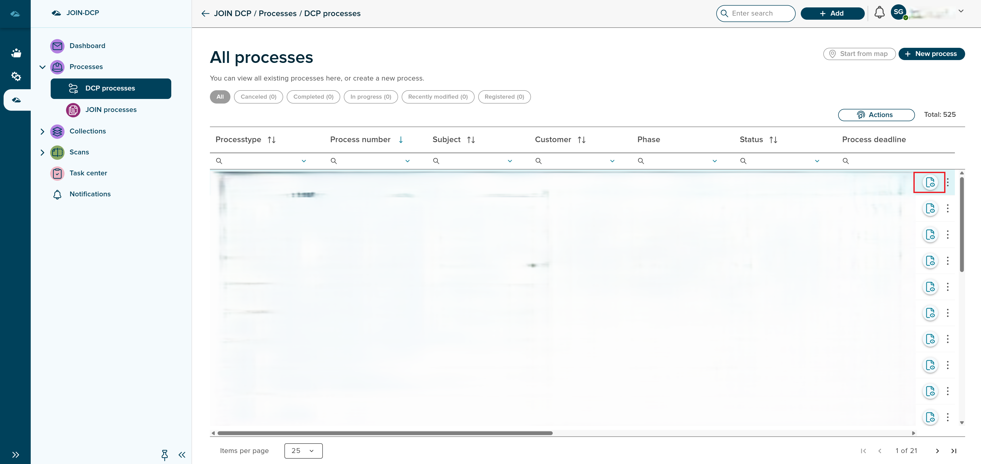This screenshot has height=464, width=981.
Task: Click the New process button
Action: (x=932, y=54)
